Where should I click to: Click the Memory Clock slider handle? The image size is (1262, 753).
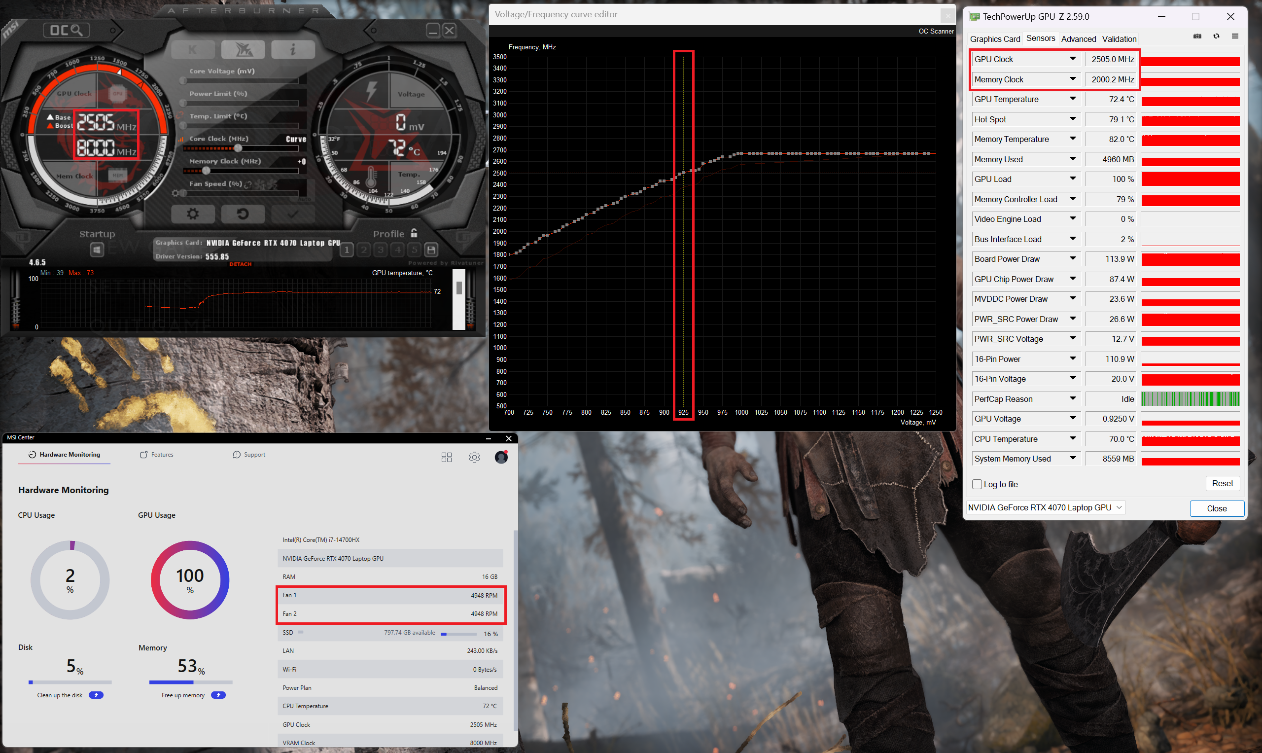[207, 171]
